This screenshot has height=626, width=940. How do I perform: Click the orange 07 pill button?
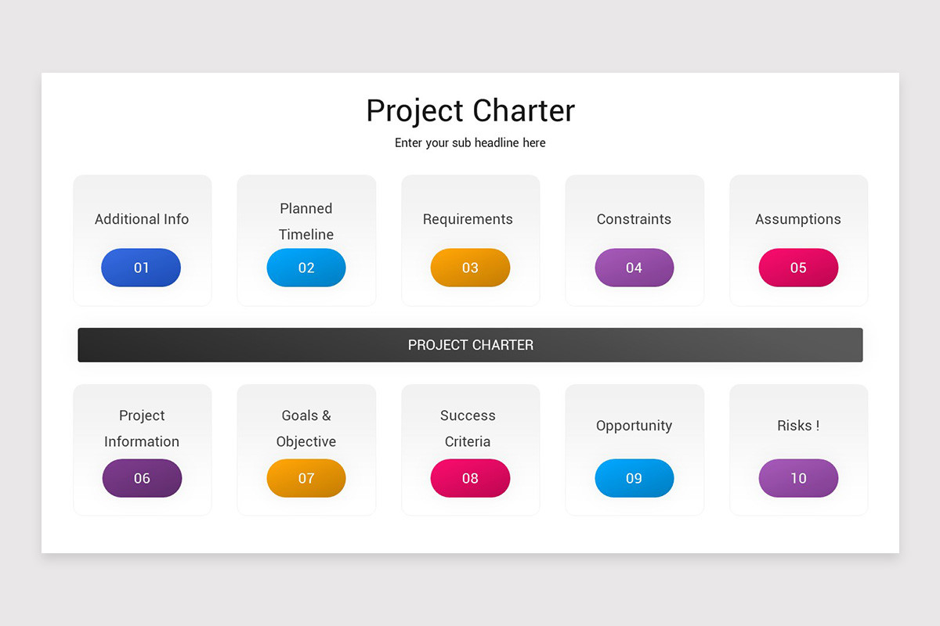306,478
